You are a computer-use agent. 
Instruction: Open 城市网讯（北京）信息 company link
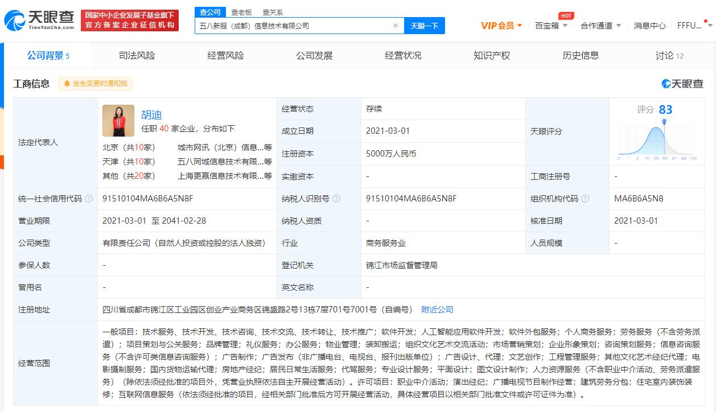coord(225,147)
